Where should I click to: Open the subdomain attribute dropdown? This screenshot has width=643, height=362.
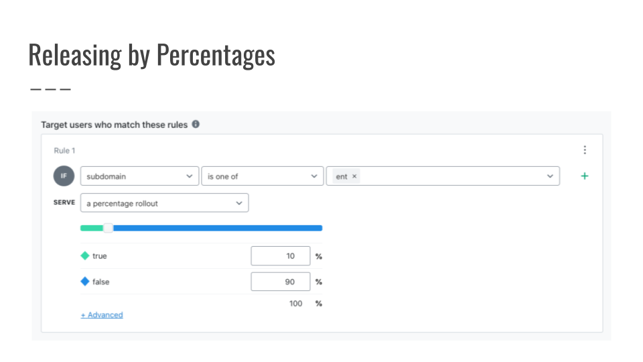pos(139,176)
